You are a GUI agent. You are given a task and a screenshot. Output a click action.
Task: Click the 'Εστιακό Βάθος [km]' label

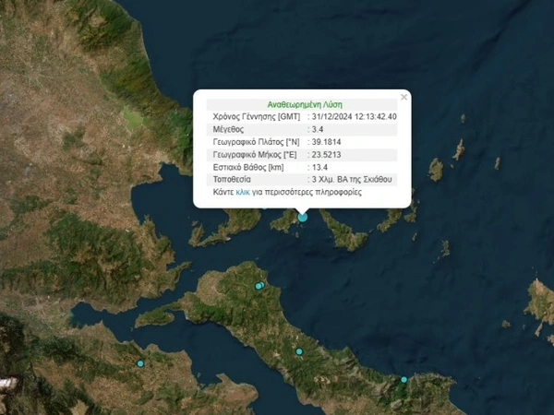247,169
